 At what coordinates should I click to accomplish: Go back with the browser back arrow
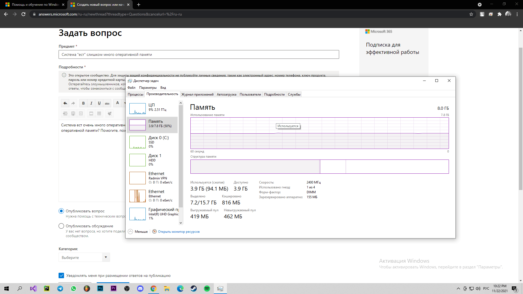click(x=6, y=14)
